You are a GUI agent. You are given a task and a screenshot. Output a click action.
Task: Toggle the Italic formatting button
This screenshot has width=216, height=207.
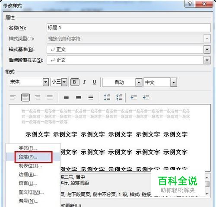(x=84, y=82)
